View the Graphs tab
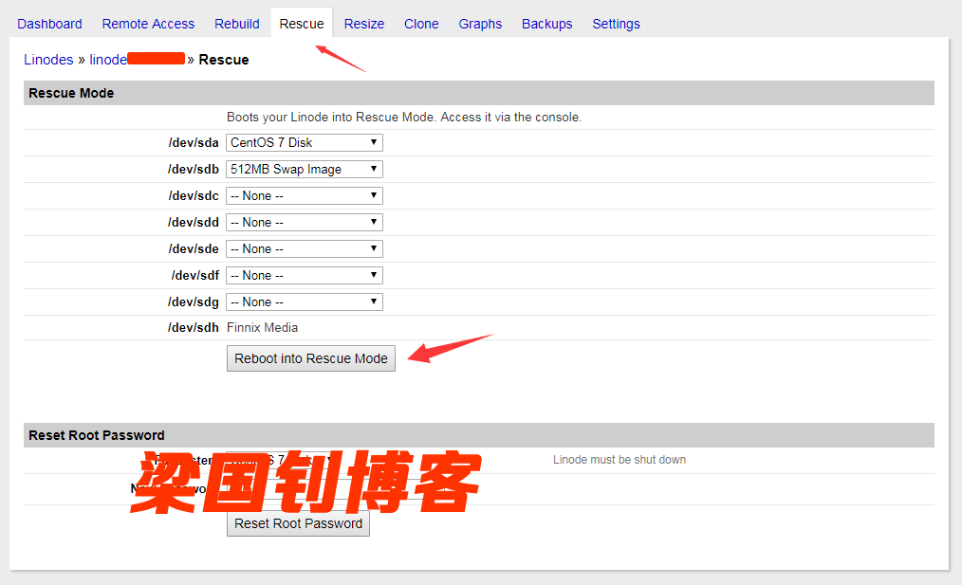Image resolution: width=962 pixels, height=585 pixels. 480,24
